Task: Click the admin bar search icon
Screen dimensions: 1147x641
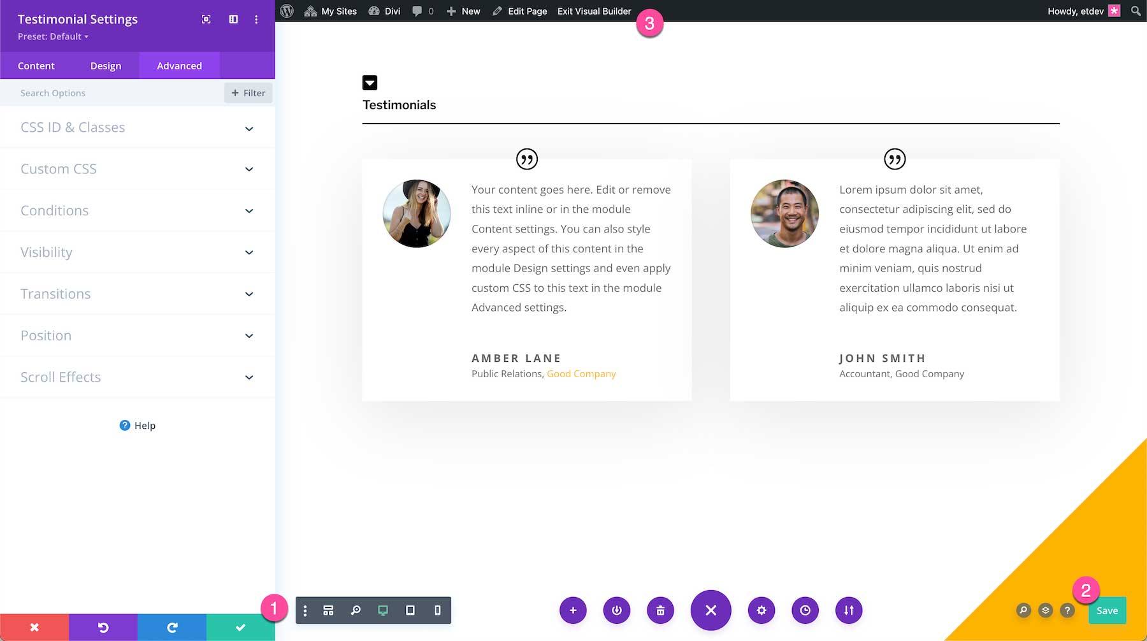Action: pyautogui.click(x=1134, y=11)
